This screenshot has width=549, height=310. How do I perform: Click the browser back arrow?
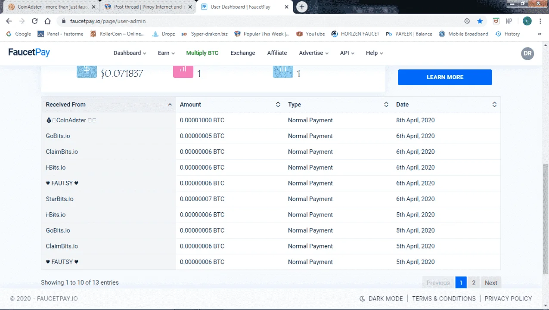click(x=9, y=21)
